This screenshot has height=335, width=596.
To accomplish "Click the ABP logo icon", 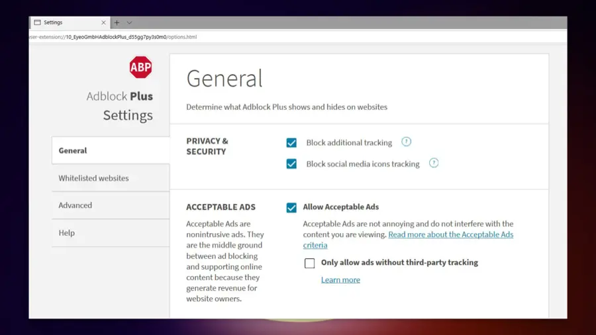I will click(x=140, y=68).
